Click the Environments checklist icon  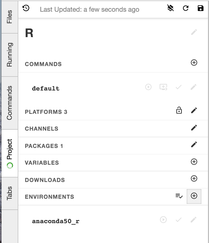pos(179,196)
